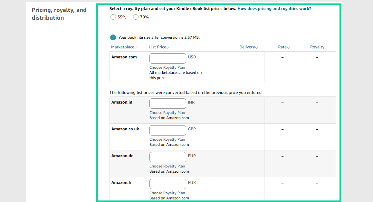Open the Royalty sort dropdown
The height and width of the screenshot is (202, 373).
318,47
